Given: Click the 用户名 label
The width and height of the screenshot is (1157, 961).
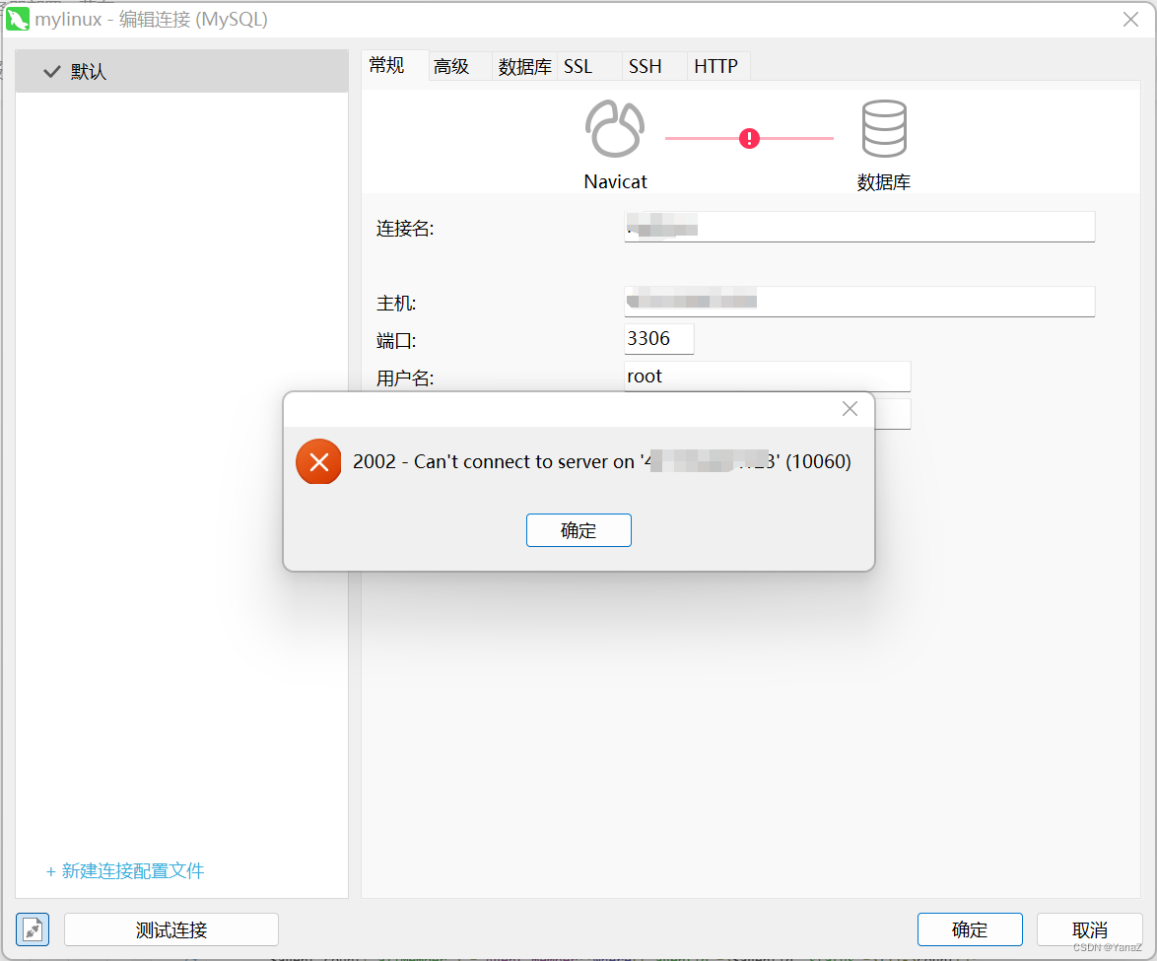Looking at the screenshot, I should click(x=405, y=378).
